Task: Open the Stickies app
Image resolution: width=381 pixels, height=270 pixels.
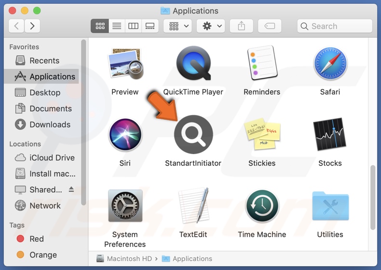Action: point(262,134)
